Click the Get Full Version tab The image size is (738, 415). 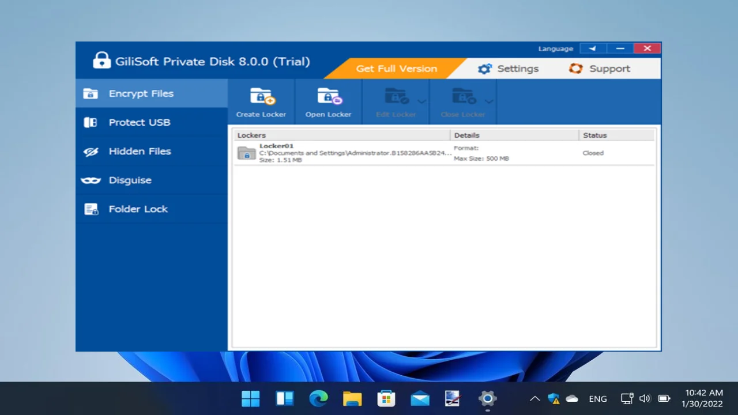coord(396,69)
